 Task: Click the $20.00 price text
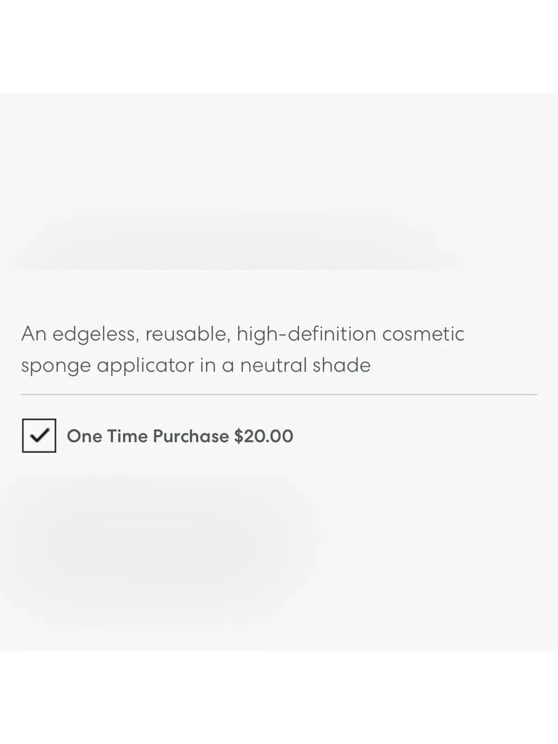[264, 436]
